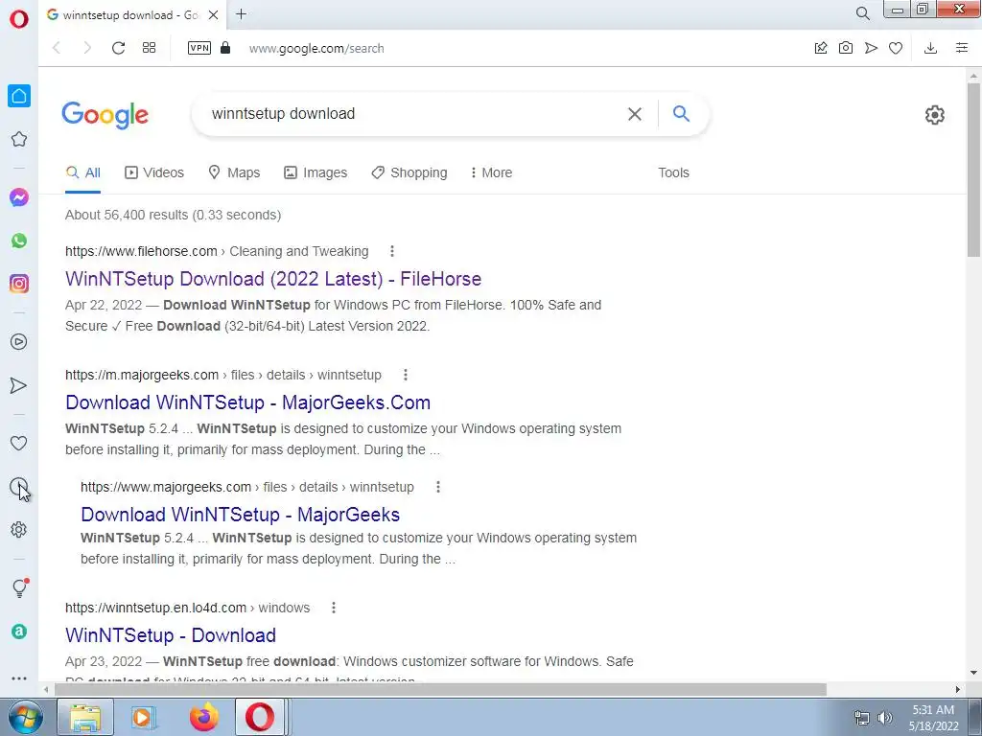Switch to Images results tab
The height and width of the screenshot is (736, 982).
click(316, 172)
